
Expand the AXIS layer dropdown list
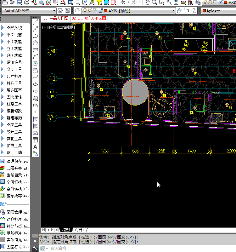(173, 11)
